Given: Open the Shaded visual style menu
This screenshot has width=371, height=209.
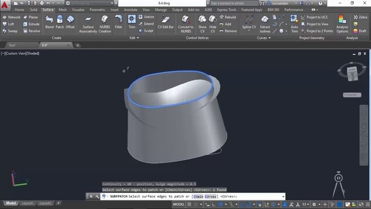Looking at the screenshot, I should pos(33,53).
